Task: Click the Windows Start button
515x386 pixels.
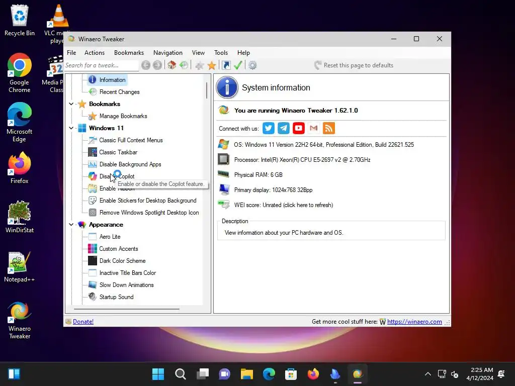Action: [158, 374]
